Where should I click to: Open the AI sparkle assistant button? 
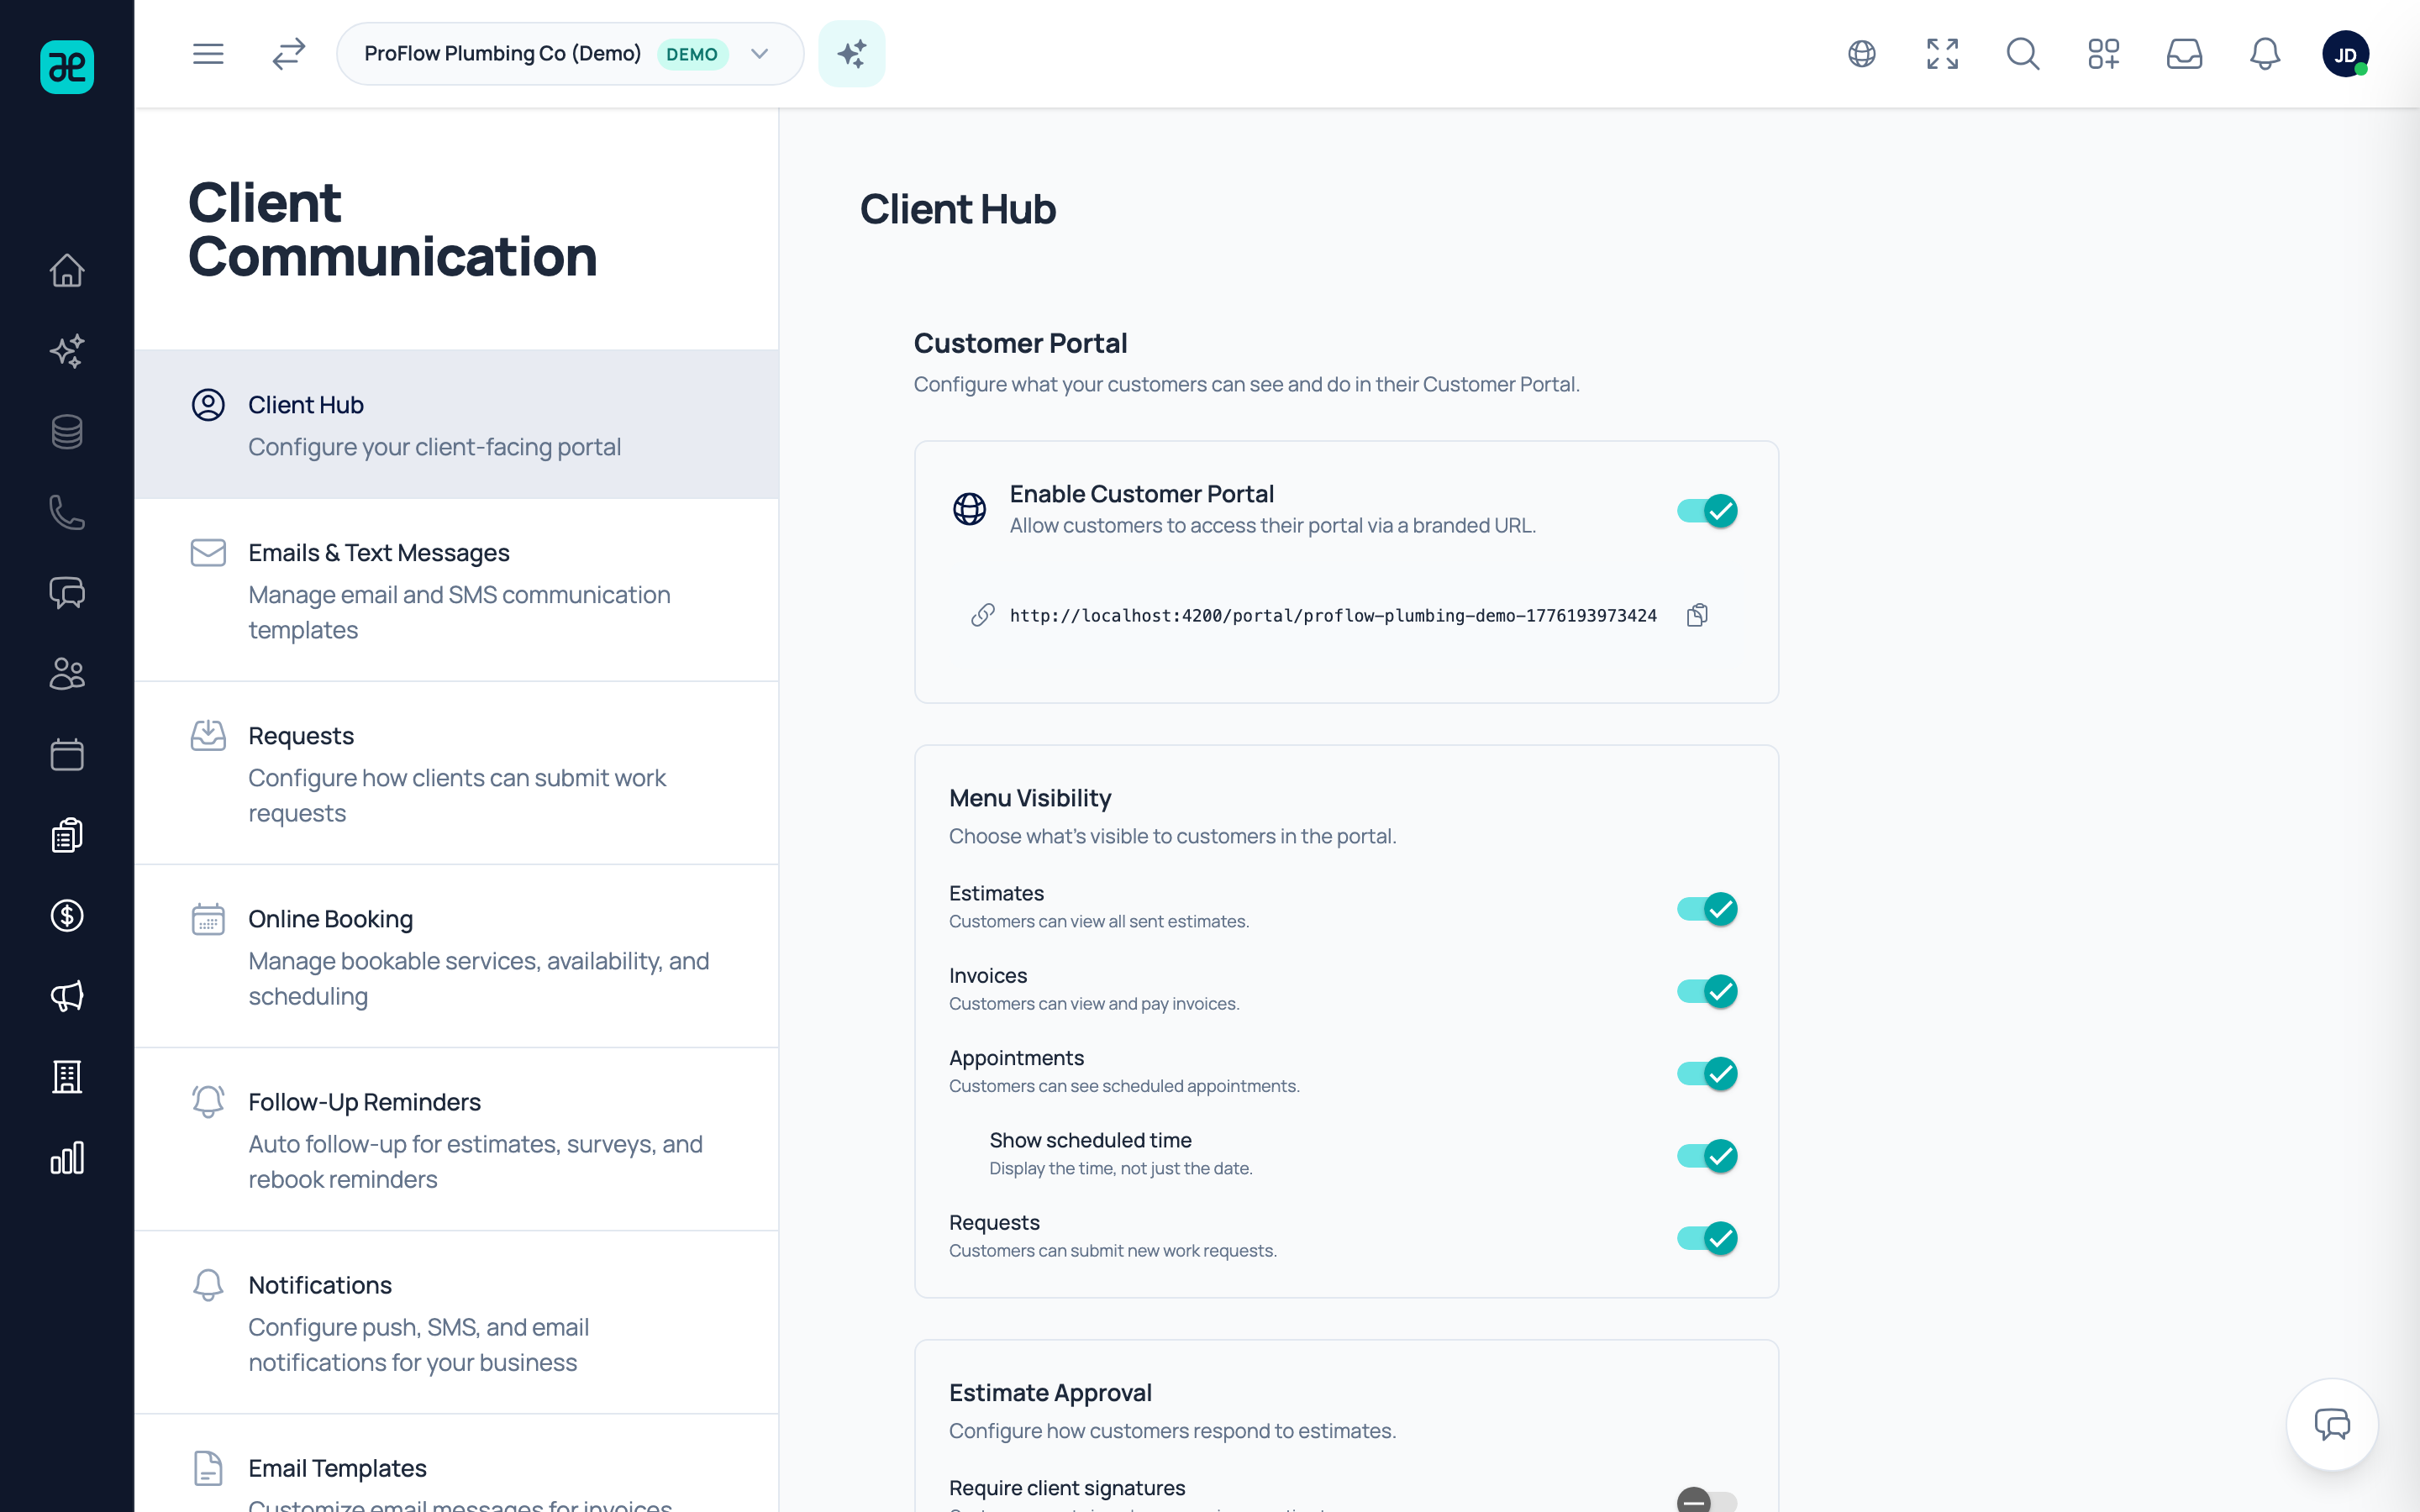pyautogui.click(x=852, y=54)
